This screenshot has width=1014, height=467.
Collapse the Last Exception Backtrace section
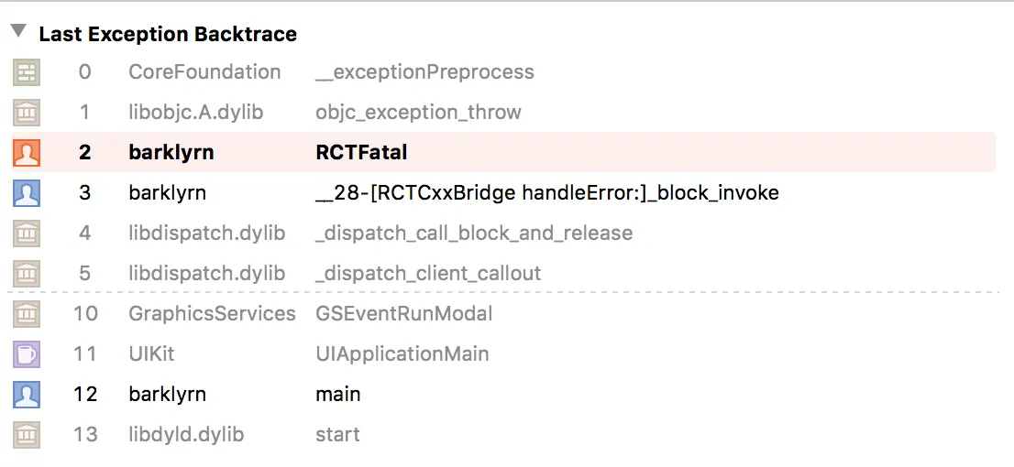pos(17,32)
